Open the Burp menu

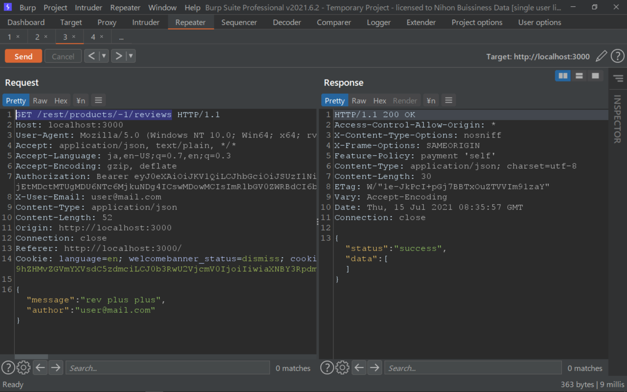tap(28, 8)
